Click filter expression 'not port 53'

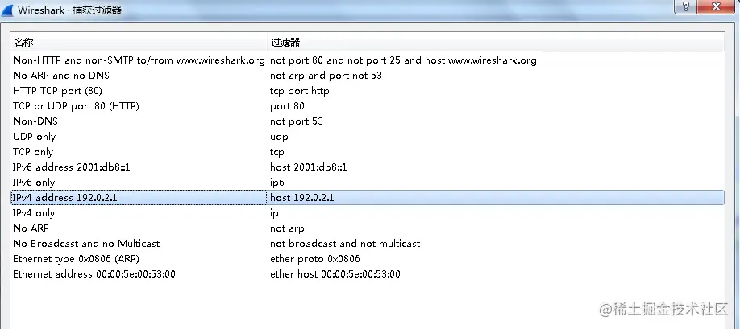[x=297, y=121]
